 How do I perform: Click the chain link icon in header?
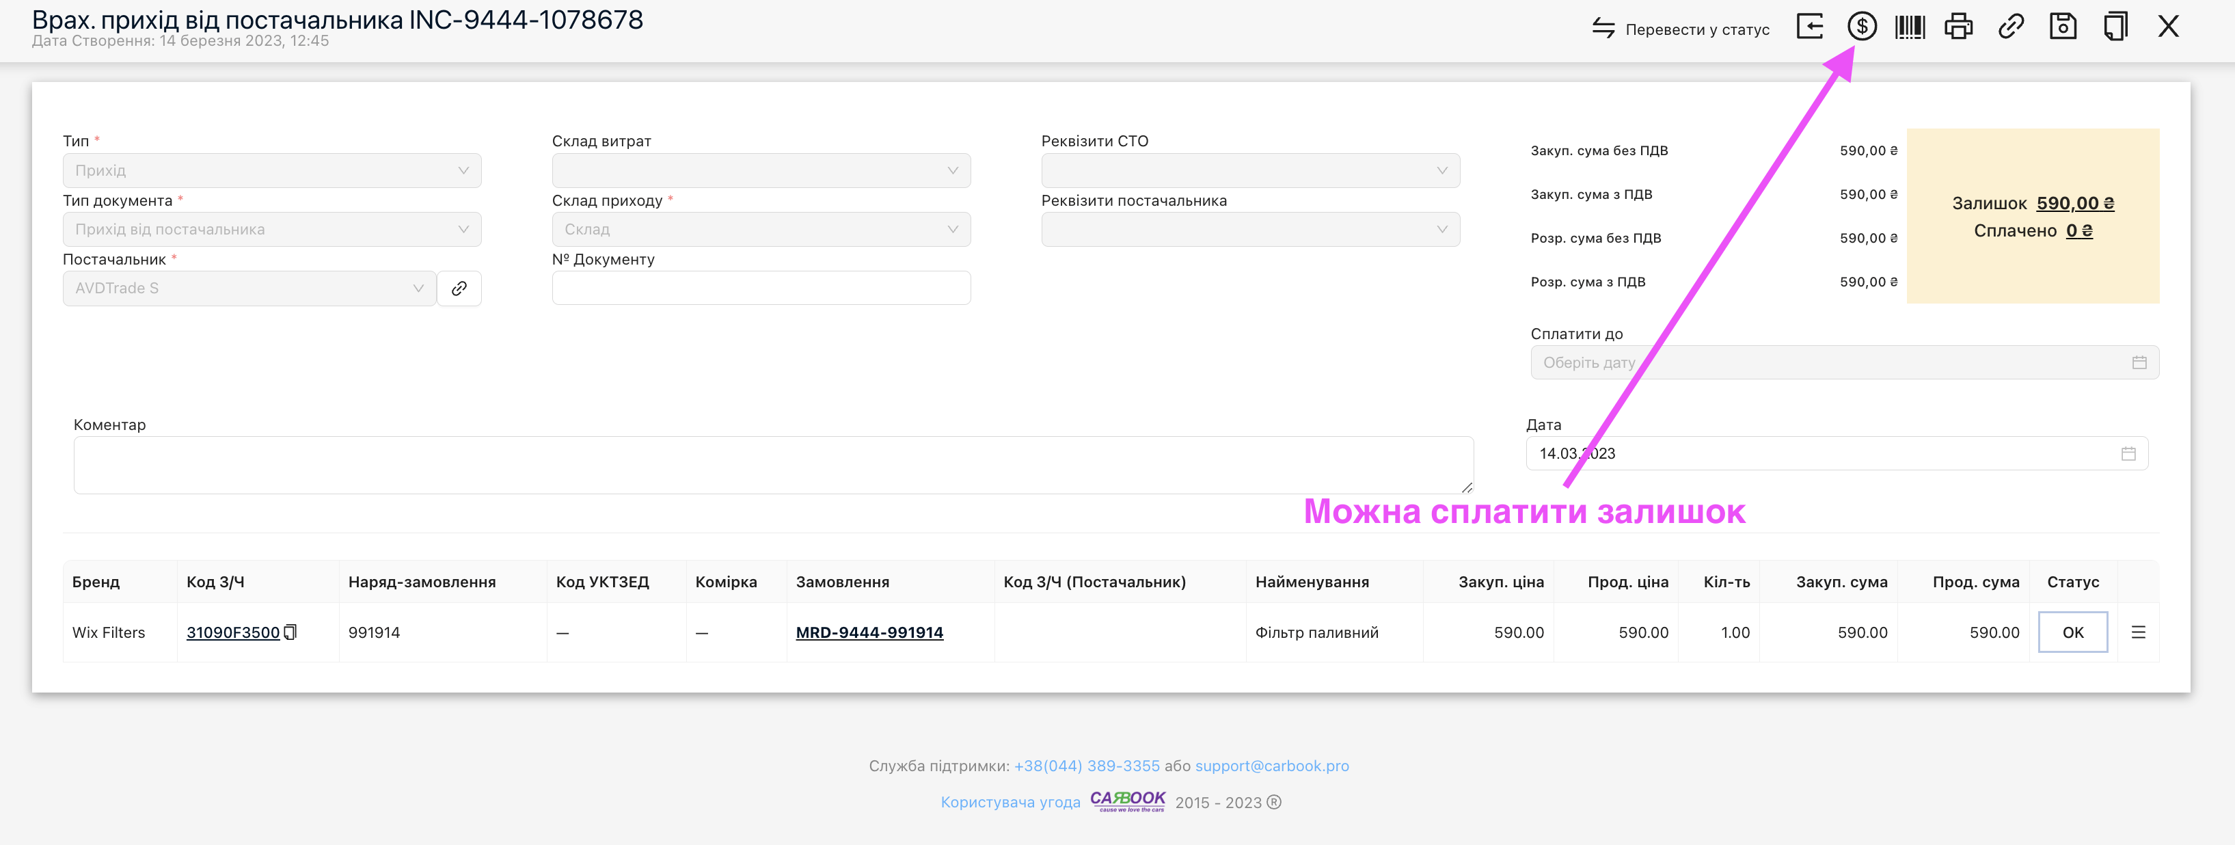[2010, 27]
